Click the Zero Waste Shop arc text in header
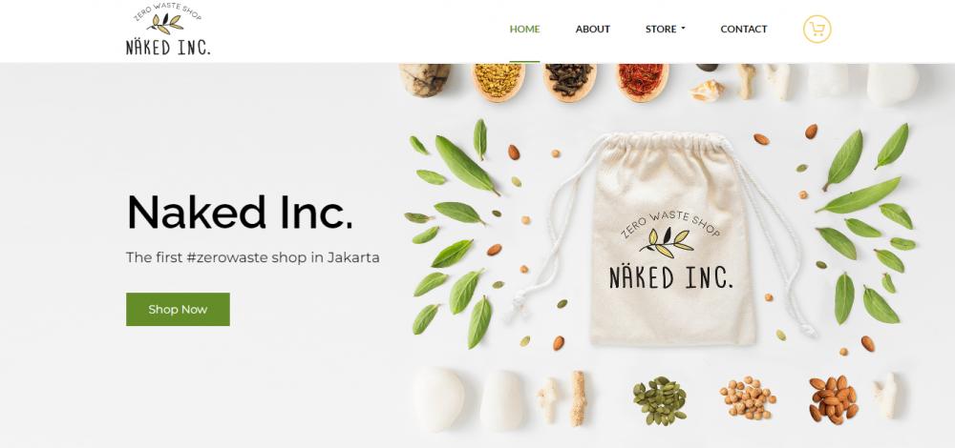Image resolution: width=955 pixels, height=448 pixels. pos(167,10)
